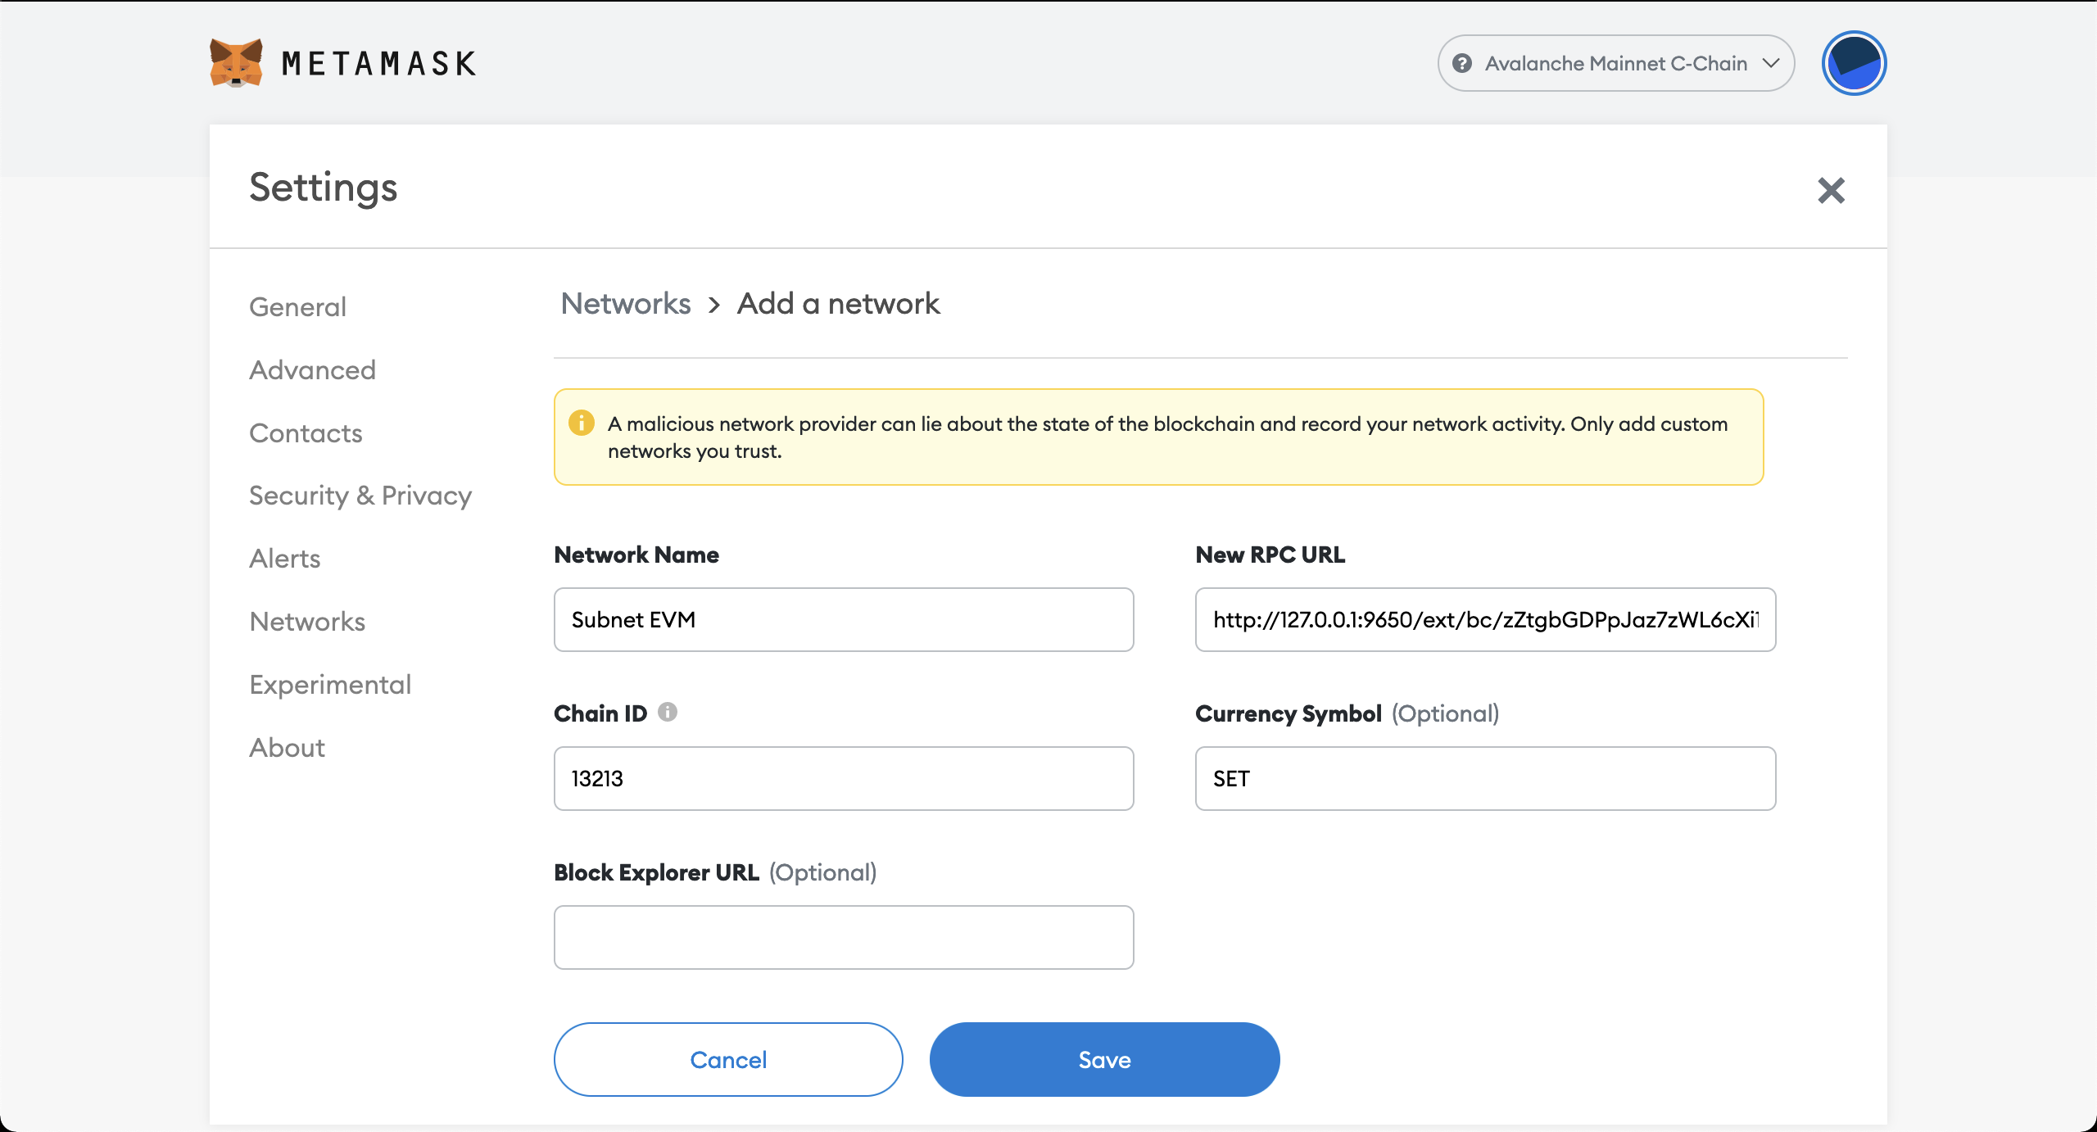Close Settings with the X icon
The image size is (2097, 1132).
pos(1831,190)
